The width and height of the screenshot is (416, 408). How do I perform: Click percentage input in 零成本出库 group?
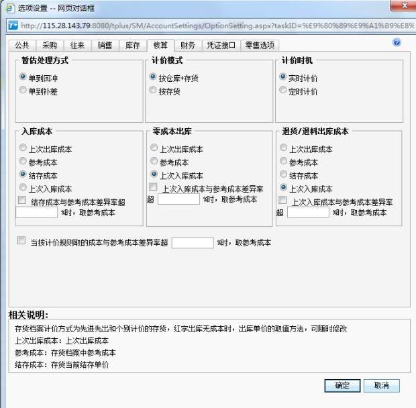[179, 199]
